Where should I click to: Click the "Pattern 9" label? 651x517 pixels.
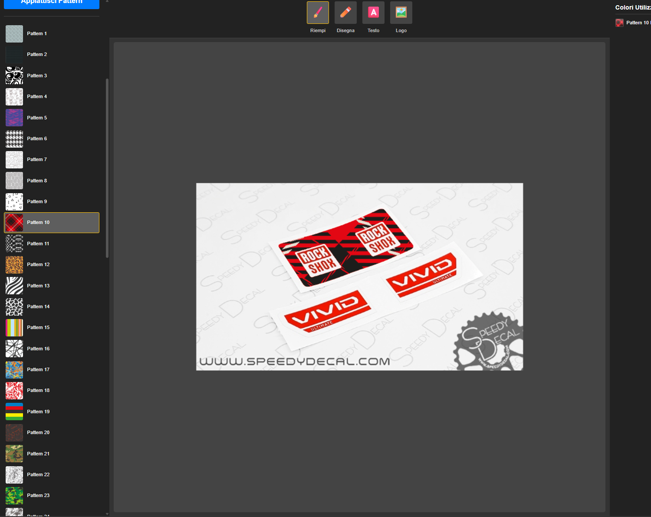point(37,201)
